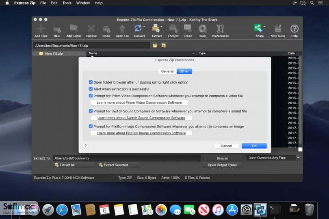Viewport: 329px width, 219px height.
Task: Open the Share dropdown arrow
Action: [x=264, y=27]
